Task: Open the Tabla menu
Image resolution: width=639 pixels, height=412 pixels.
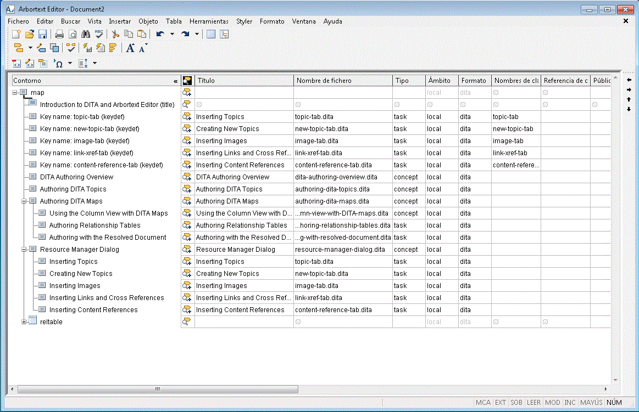Action: 174,21
